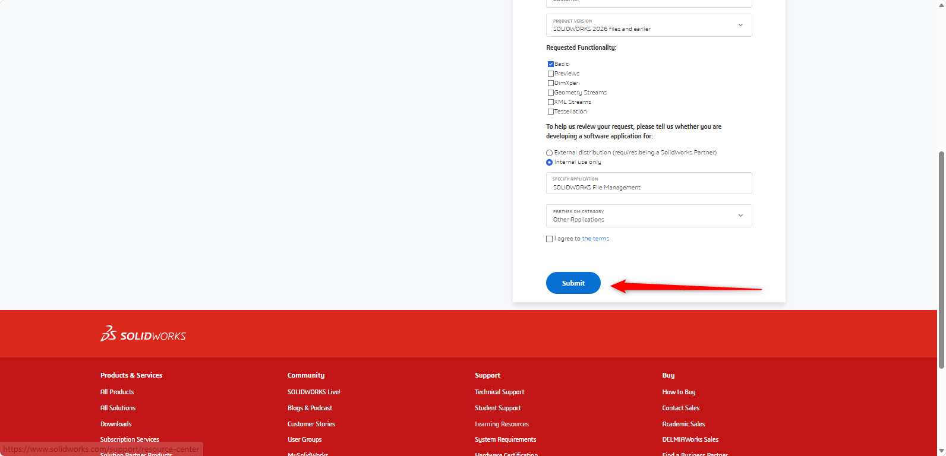Enable the Tessellation checkbox
Screen dimensions: 946x456
tap(550, 112)
